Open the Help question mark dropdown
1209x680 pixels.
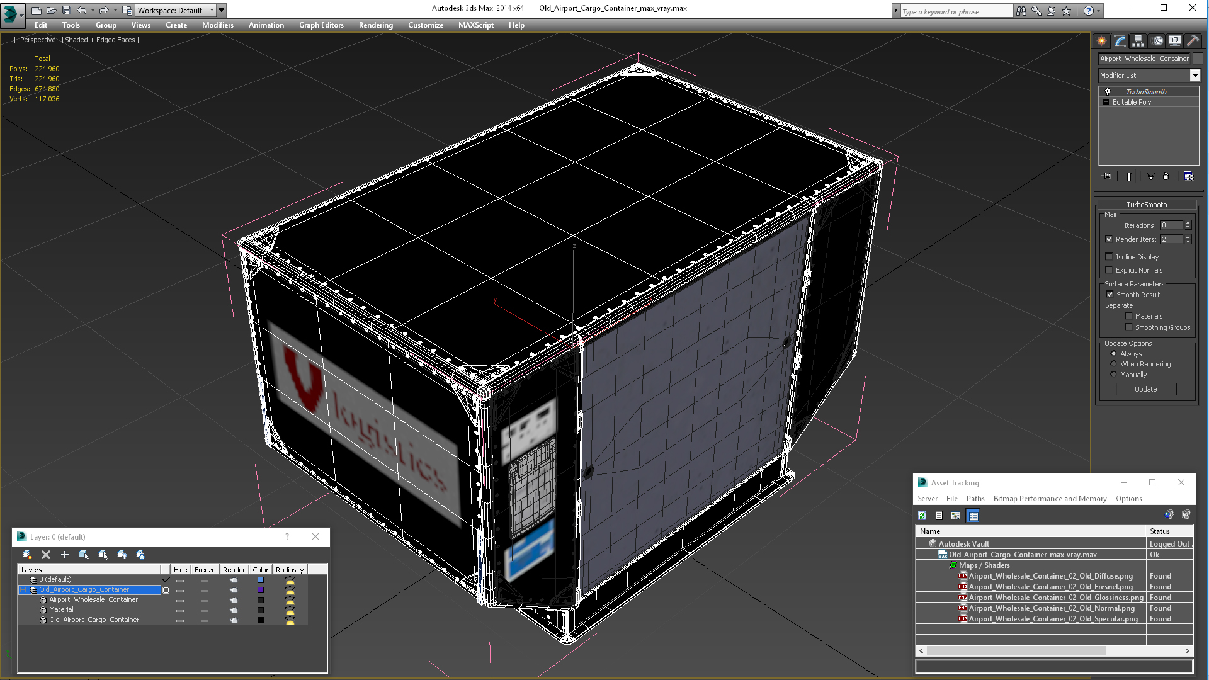pyautogui.click(x=1099, y=11)
